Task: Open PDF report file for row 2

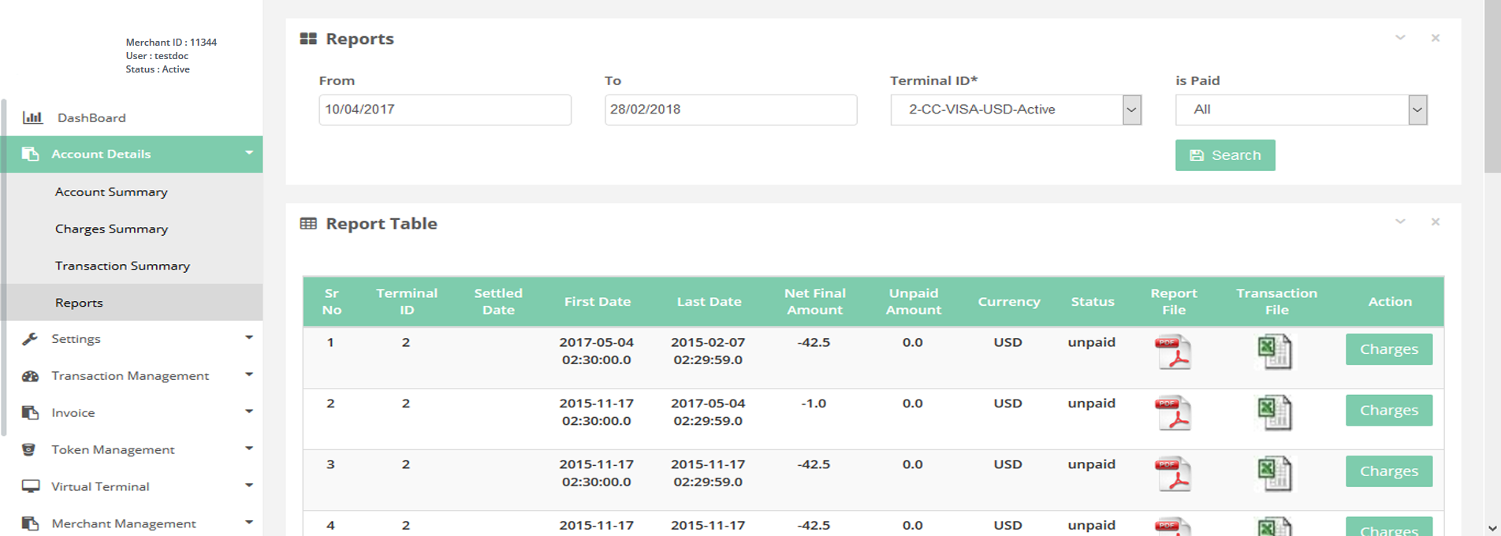Action: pyautogui.click(x=1173, y=413)
